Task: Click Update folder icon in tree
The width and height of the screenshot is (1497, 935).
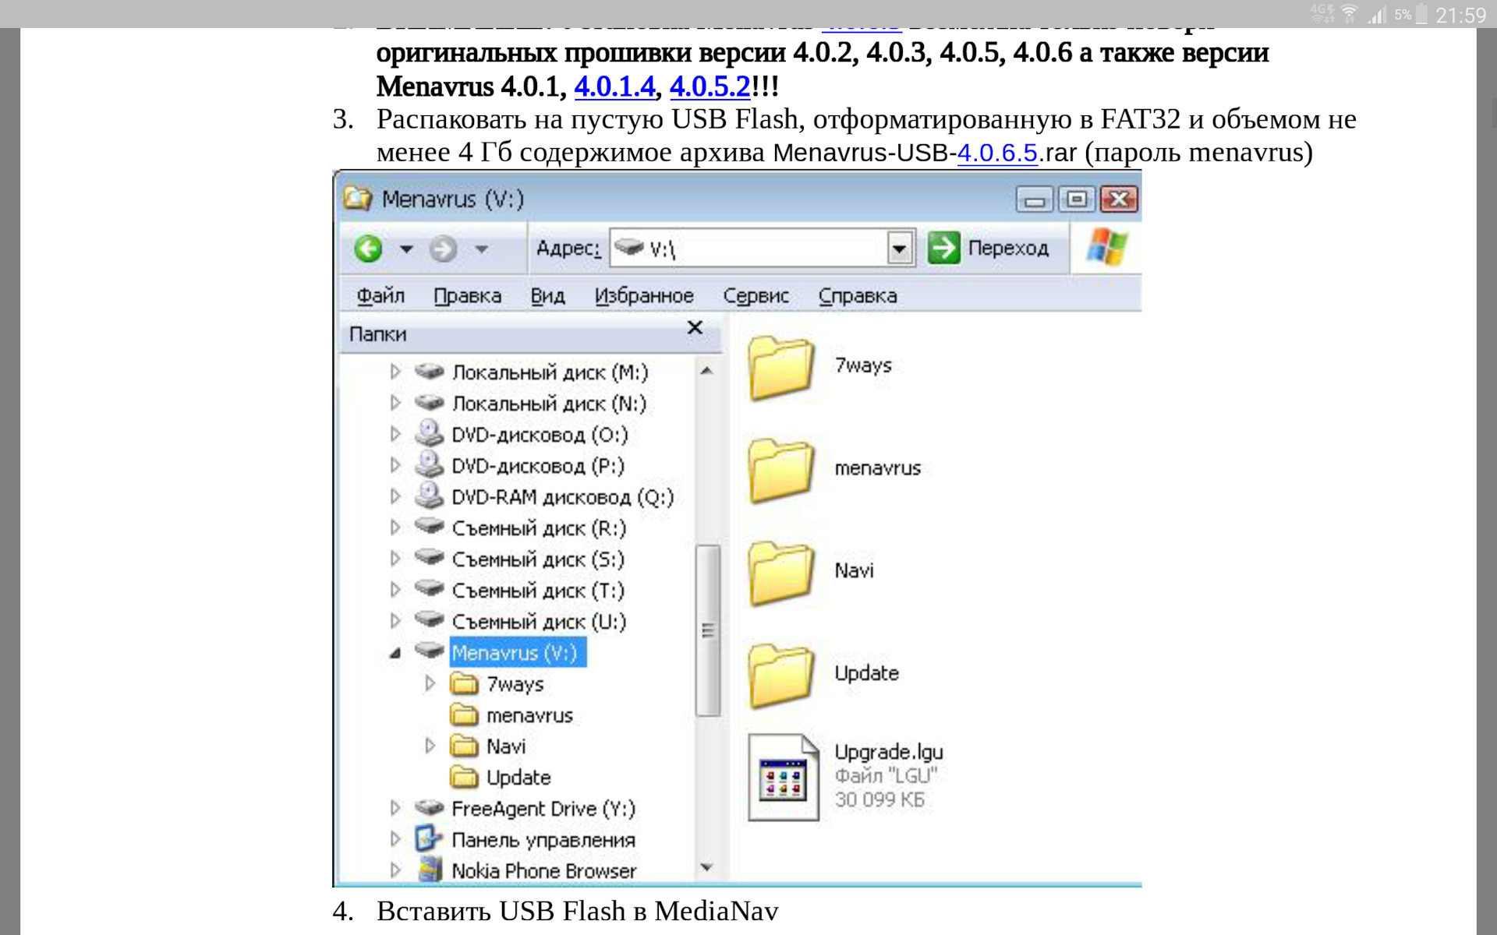Action: 464,777
